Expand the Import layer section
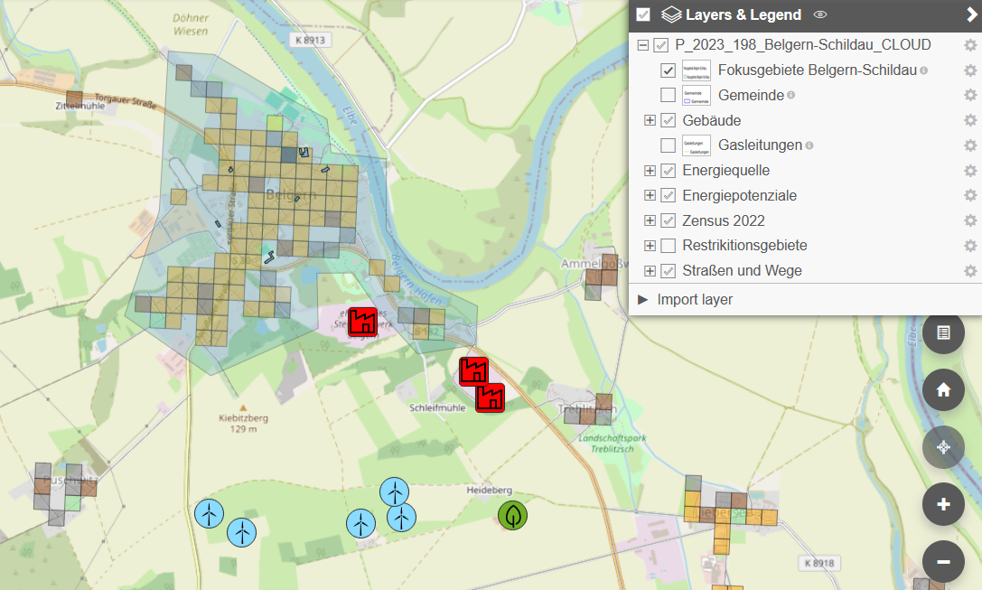 (x=642, y=299)
